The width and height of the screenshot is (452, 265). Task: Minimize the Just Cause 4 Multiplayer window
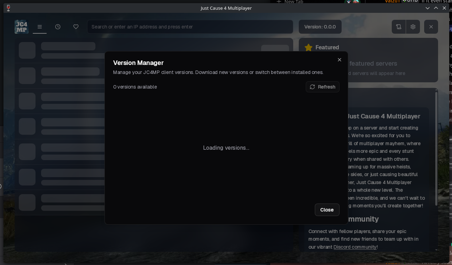(428, 8)
